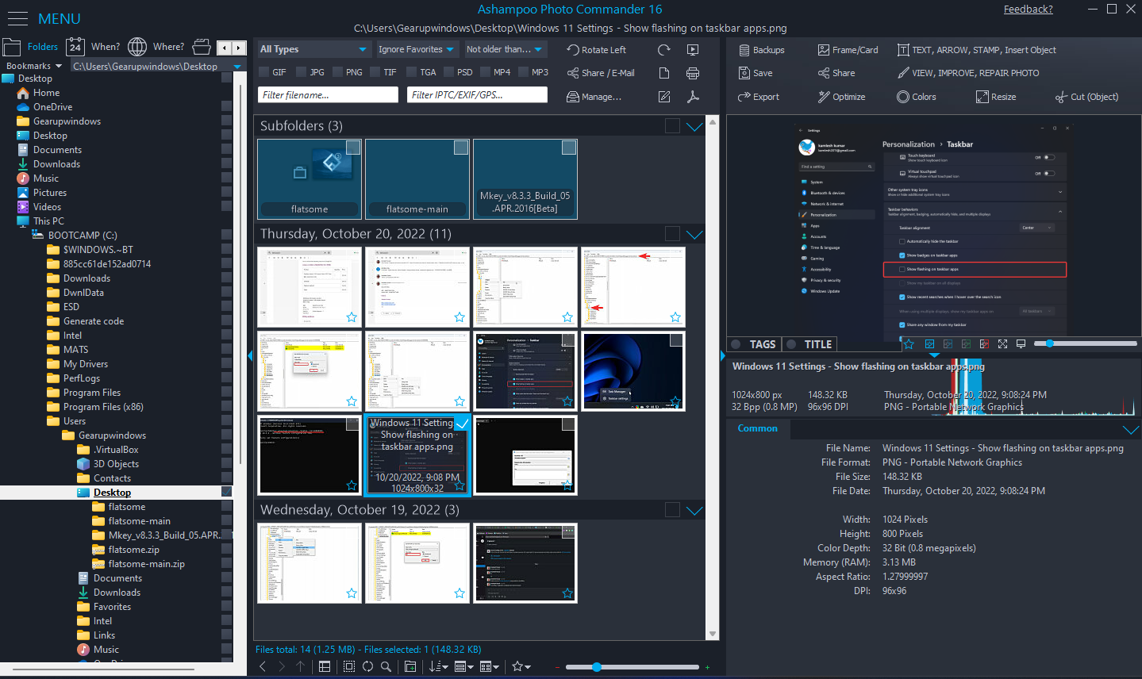Image resolution: width=1142 pixels, height=679 pixels.
Task: Tick the MP4 file type checkbox
Action: point(486,72)
